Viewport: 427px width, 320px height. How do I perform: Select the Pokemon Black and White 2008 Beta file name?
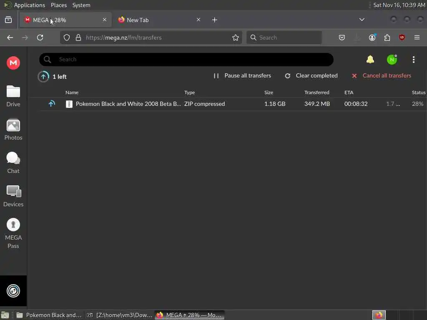pyautogui.click(x=128, y=104)
